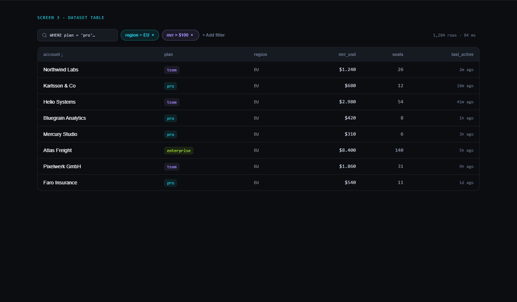Click the $680 mrr value
This screenshot has width=517, height=302.
pos(350,86)
